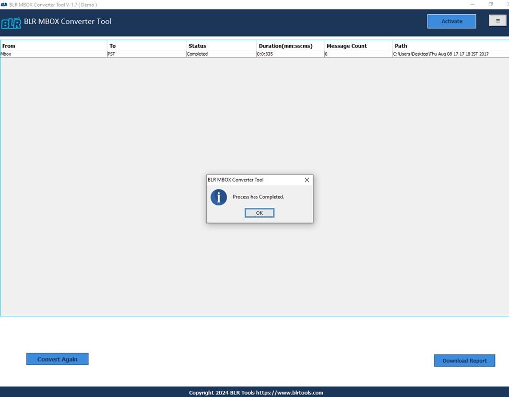Image resolution: width=509 pixels, height=397 pixels.
Task: Click the Duration column header
Action: (285, 46)
